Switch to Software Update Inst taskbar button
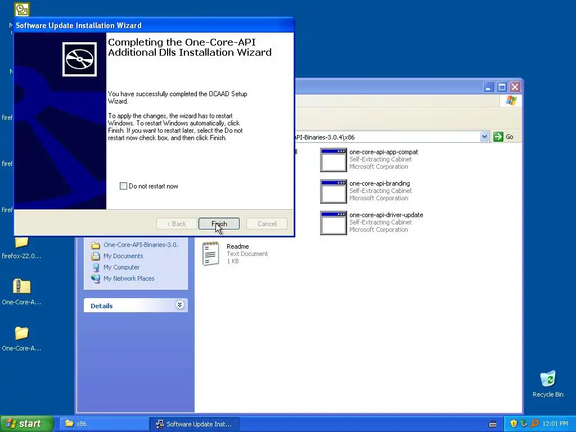The image size is (576, 432). 194,424
